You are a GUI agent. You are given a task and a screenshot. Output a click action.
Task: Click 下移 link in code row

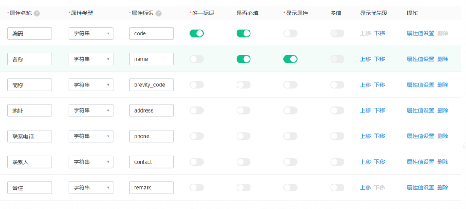click(379, 33)
